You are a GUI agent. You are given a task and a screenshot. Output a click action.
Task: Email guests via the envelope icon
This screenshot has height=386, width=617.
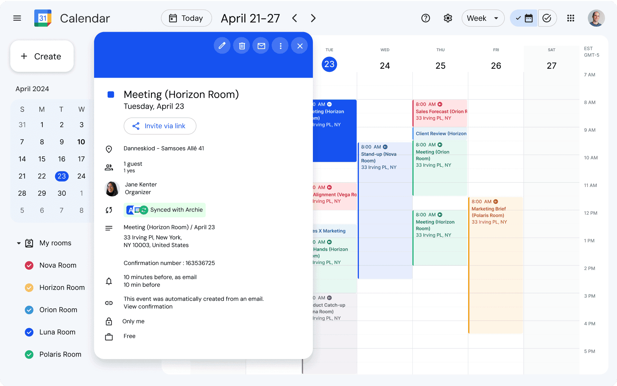point(261,46)
